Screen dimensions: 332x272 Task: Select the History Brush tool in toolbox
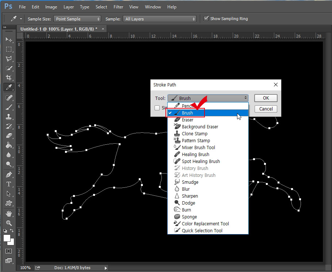click(9, 126)
